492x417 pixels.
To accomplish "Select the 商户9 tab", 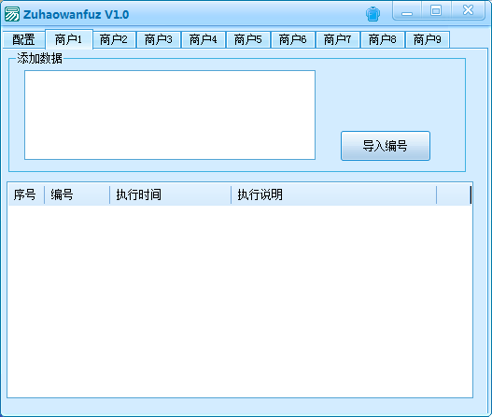I will pyautogui.click(x=428, y=39).
